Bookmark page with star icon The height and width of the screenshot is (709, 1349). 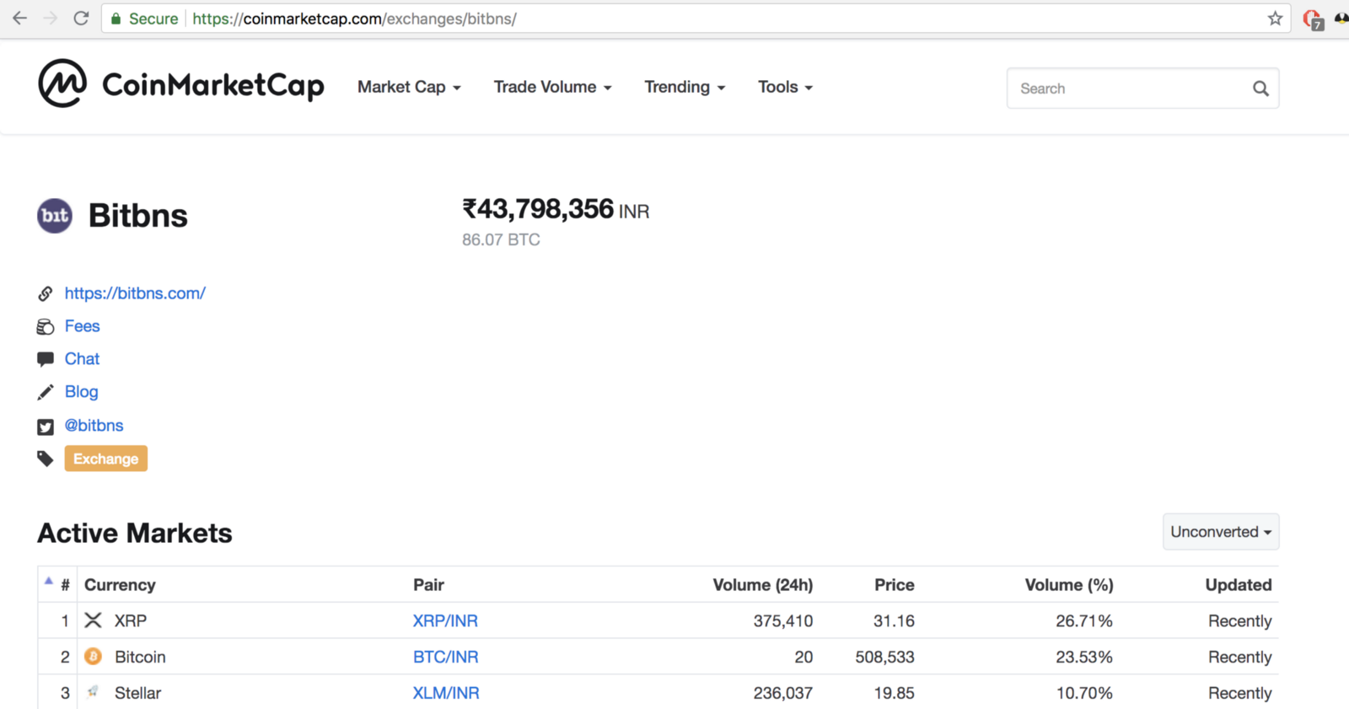[1275, 19]
